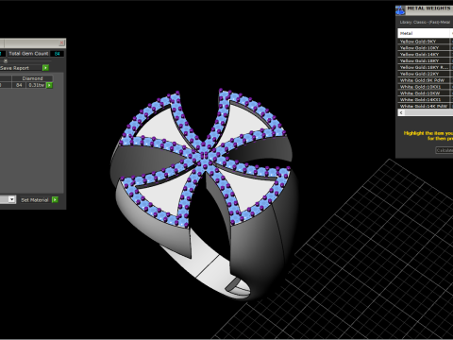Select Yellow Gold:14KY in metal list

point(424,54)
